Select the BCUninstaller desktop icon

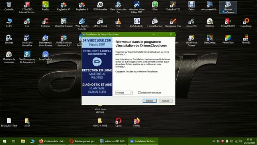pyautogui.click(x=100, y=6)
